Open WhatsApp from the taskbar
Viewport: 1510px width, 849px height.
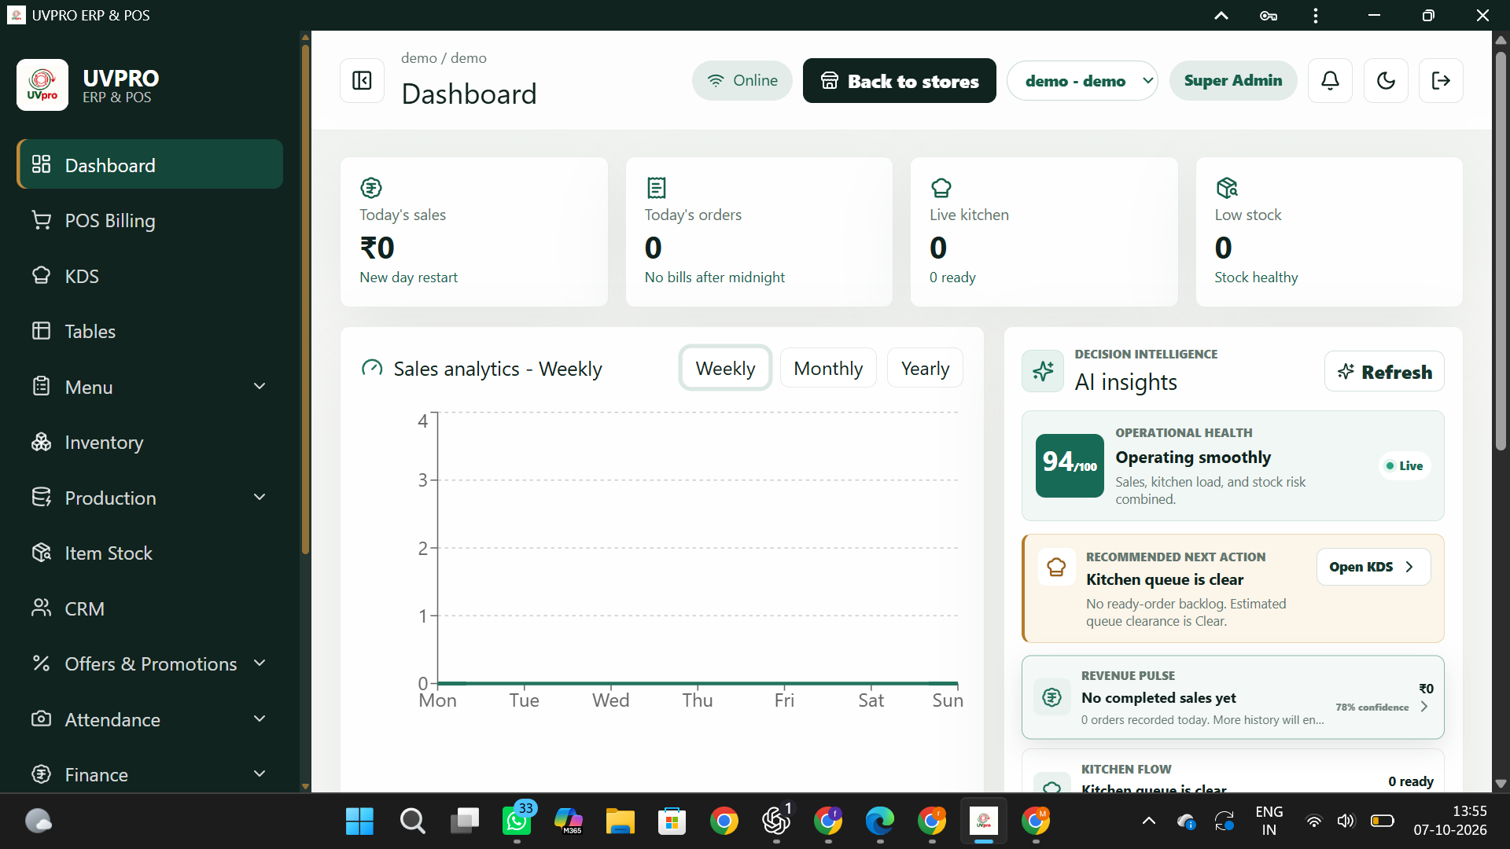pos(517,821)
